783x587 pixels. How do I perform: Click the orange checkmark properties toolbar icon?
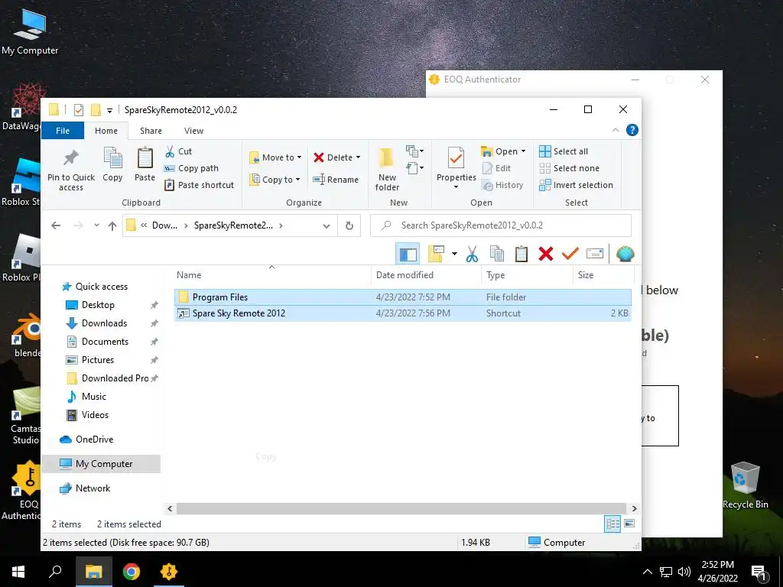click(x=570, y=254)
